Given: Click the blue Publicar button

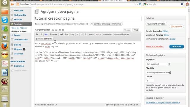Looking at the screenshot, I should tap(177, 47).
